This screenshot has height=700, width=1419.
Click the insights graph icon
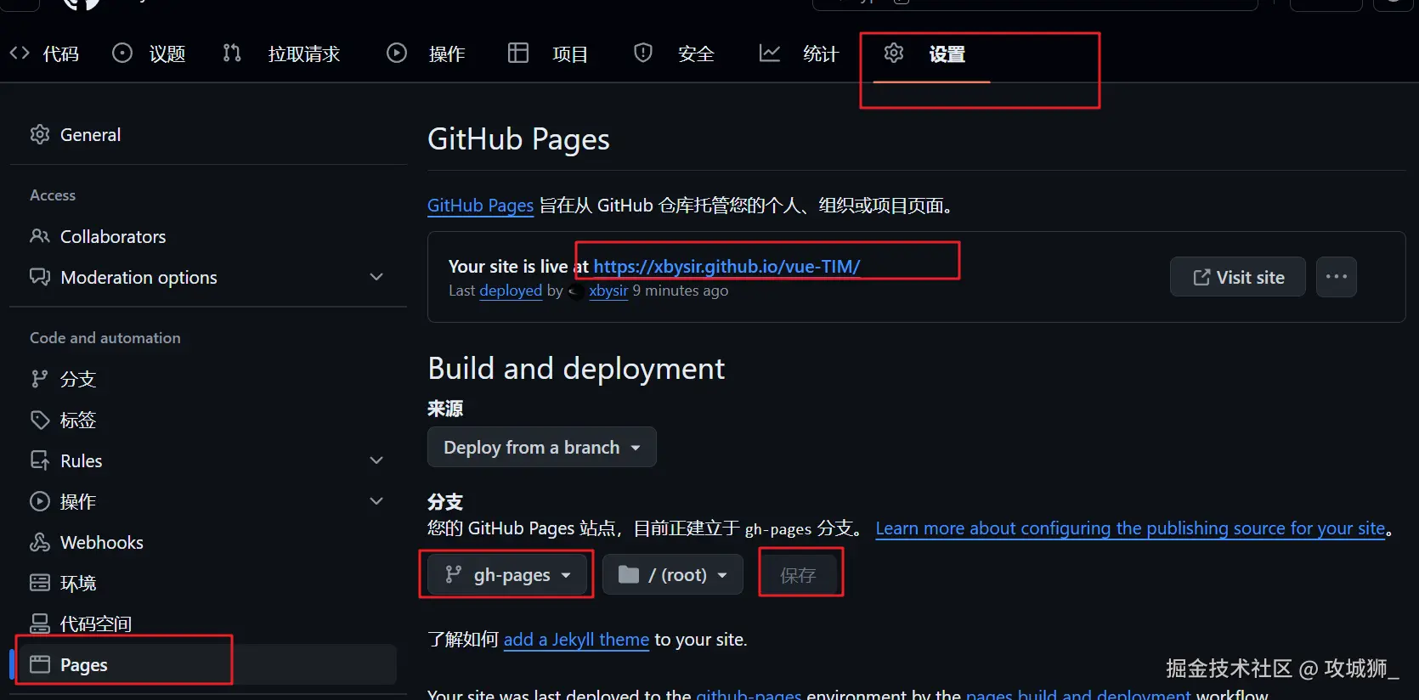[770, 54]
